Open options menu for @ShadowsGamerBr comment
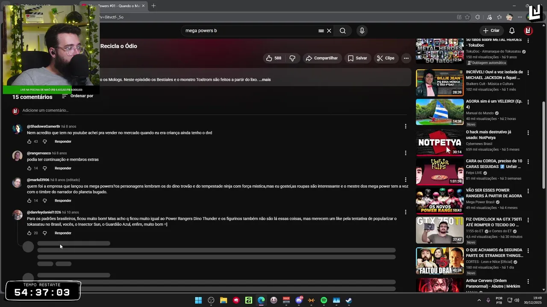The height and width of the screenshot is (307, 547). coord(406,126)
